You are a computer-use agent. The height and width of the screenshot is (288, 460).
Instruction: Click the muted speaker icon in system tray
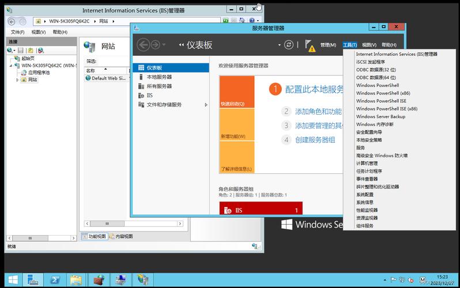[x=411, y=280]
